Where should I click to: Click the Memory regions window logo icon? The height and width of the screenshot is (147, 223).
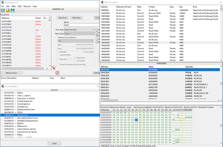coord(102,2)
